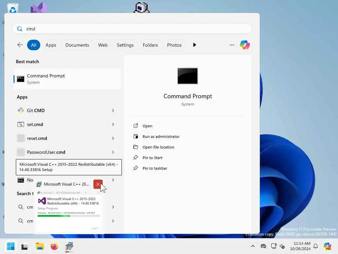This screenshot has height=254, width=338.
Task: Click the first web search suggestion magnifier
Action: (x=21, y=207)
